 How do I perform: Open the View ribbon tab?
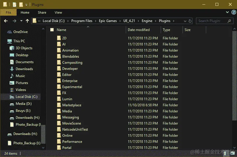click(x=58, y=12)
